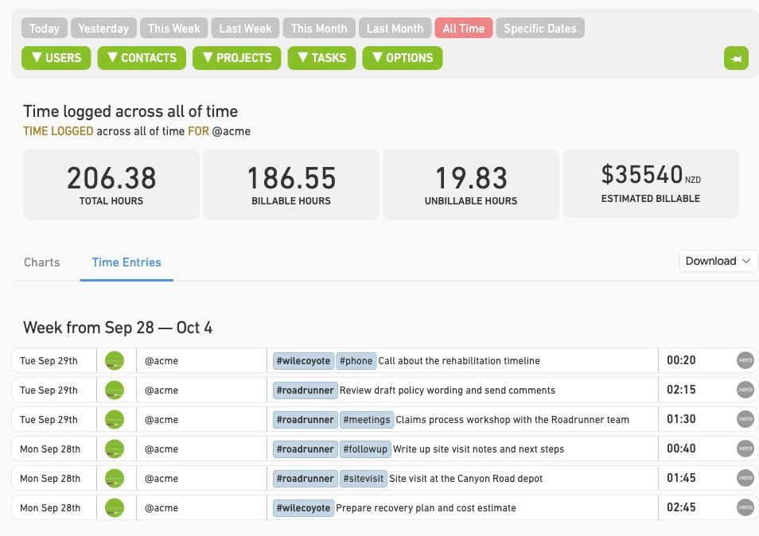759x536 pixels.
Task: Click Xero icon for draft policy wording entry
Action: pyautogui.click(x=745, y=390)
